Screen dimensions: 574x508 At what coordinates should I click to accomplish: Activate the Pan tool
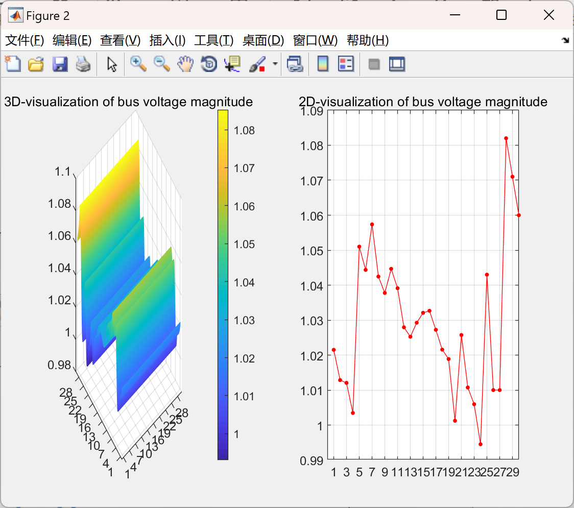185,63
